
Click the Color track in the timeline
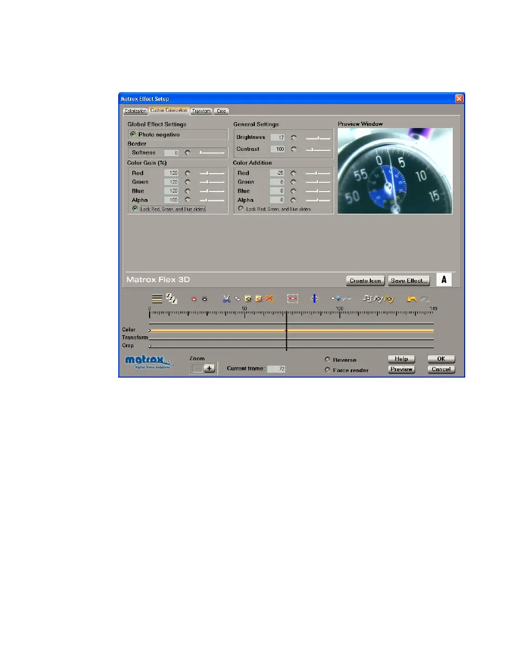pos(292,330)
